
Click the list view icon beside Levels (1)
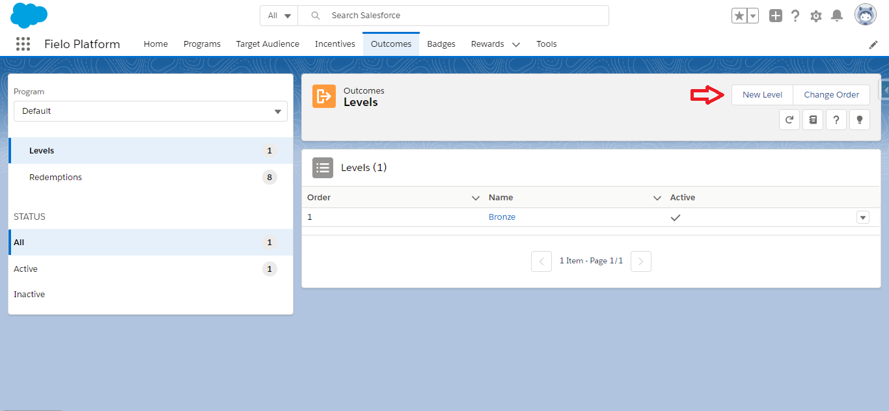323,168
